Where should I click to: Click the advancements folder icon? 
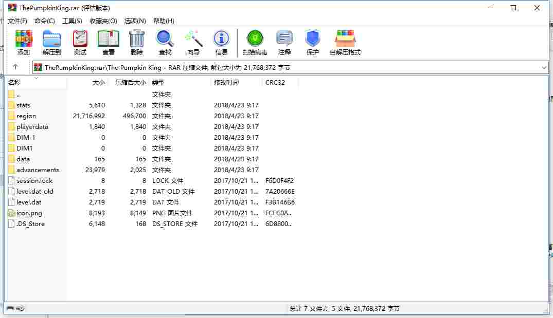tap(11, 170)
